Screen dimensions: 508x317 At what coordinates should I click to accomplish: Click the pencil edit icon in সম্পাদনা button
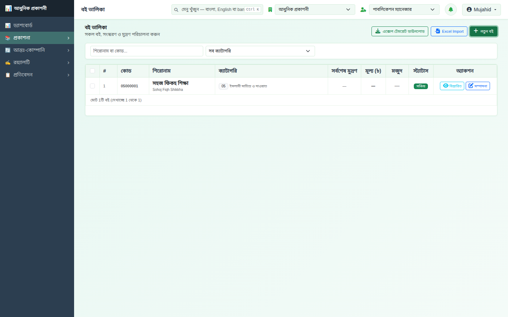pyautogui.click(x=471, y=86)
